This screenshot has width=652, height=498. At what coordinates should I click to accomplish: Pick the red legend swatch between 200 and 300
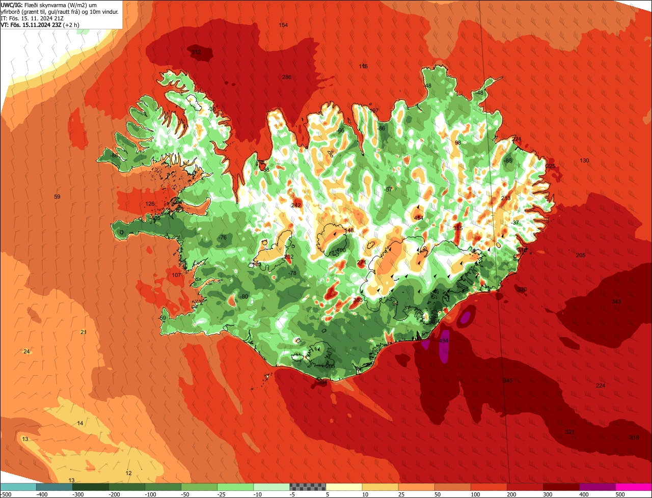(x=525, y=487)
